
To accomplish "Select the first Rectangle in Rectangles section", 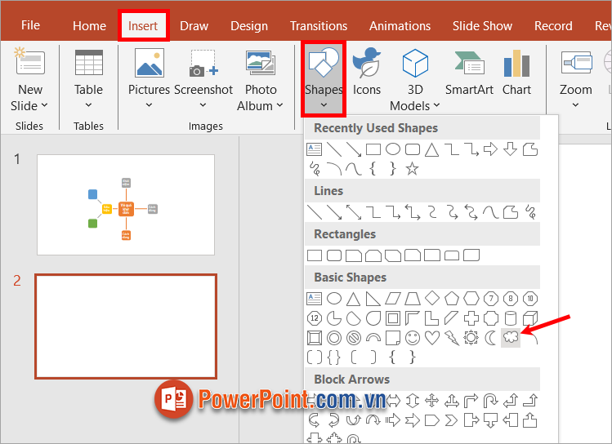I will 315,255.
